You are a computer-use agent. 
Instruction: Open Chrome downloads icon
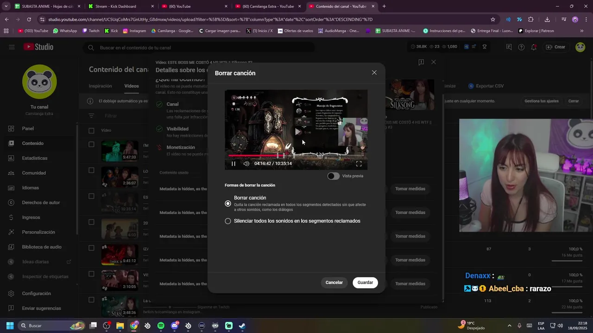point(547,19)
